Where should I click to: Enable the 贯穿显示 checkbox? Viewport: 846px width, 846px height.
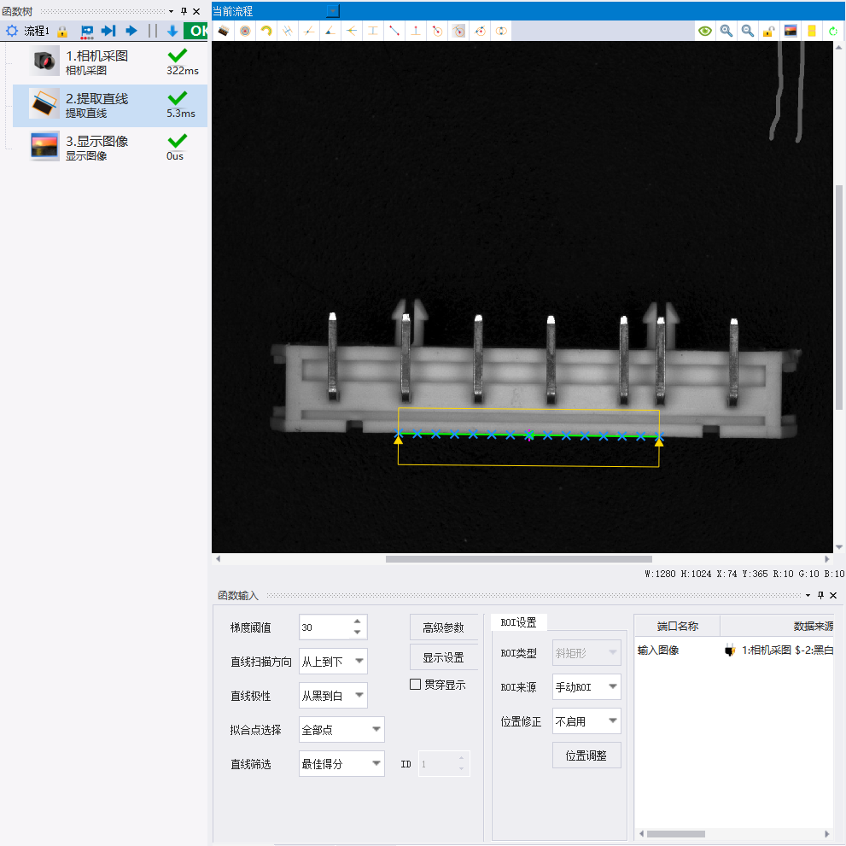[415, 684]
